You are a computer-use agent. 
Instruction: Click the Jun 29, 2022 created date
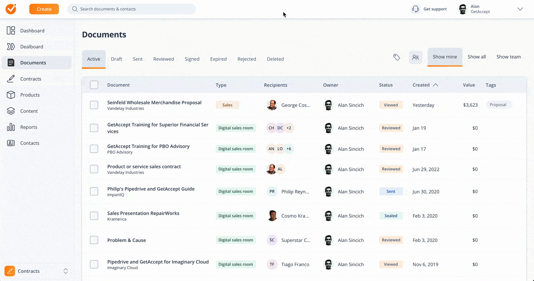coord(426,169)
